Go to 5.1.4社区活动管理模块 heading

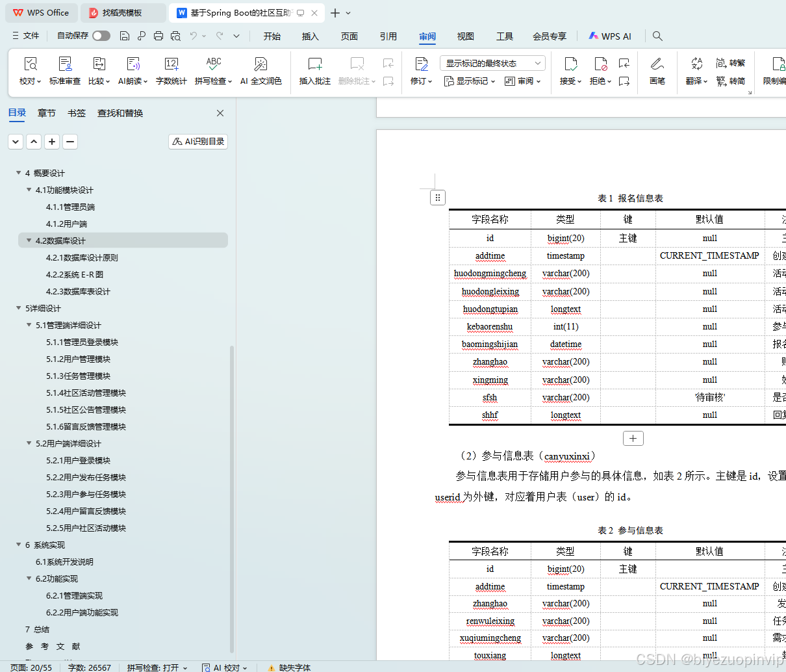point(86,393)
